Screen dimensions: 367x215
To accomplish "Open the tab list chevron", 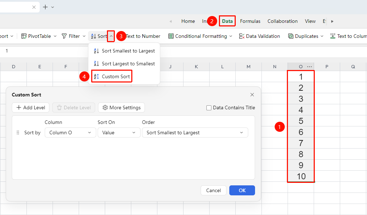I will pos(53,7).
